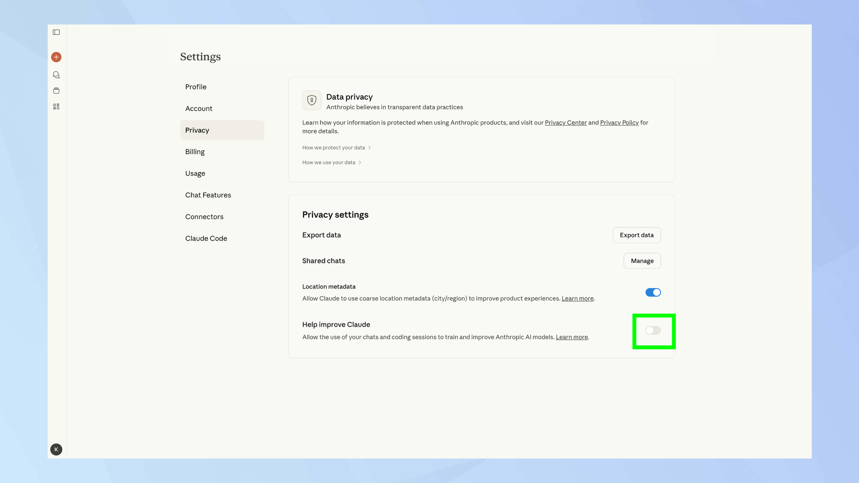Go to Chat Features settings
This screenshot has height=483, width=859.
(208, 195)
